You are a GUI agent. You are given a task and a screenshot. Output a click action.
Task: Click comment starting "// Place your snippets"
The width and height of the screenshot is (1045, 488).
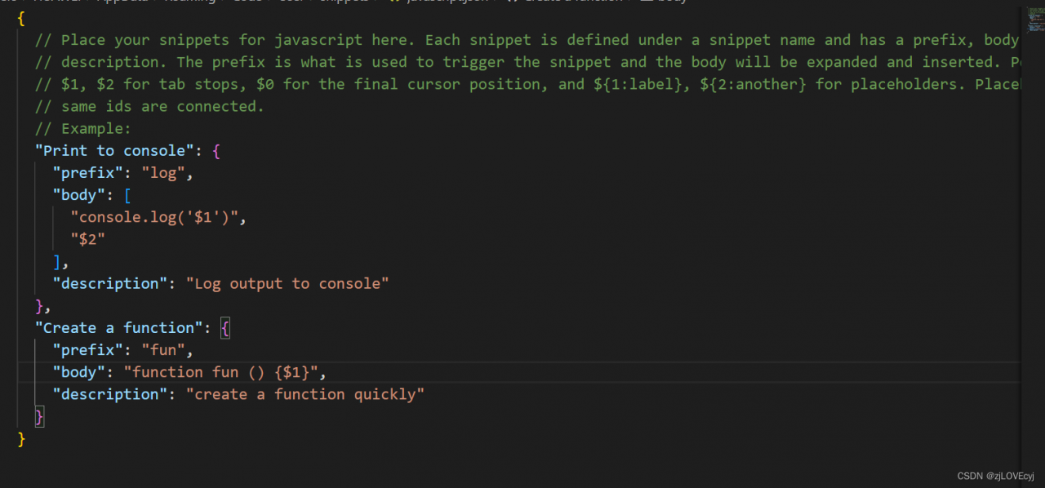point(527,40)
